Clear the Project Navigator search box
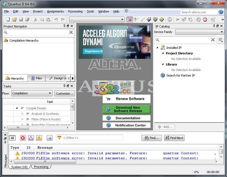The height and width of the screenshot is (177, 227). (x=71, y=32)
